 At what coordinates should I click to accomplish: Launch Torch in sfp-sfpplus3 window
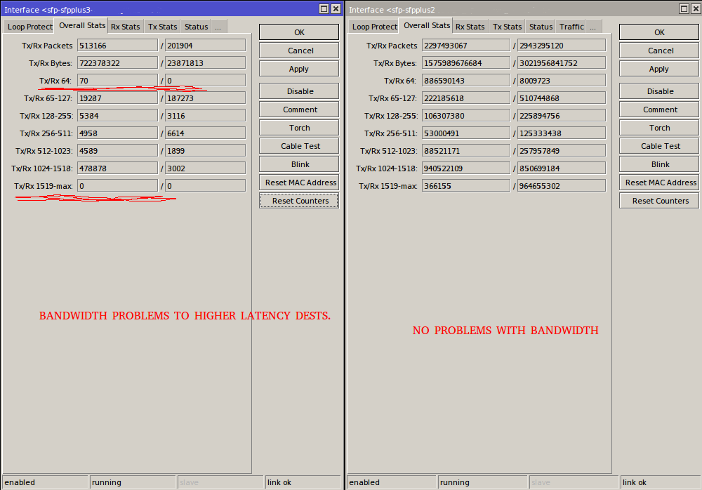299,128
